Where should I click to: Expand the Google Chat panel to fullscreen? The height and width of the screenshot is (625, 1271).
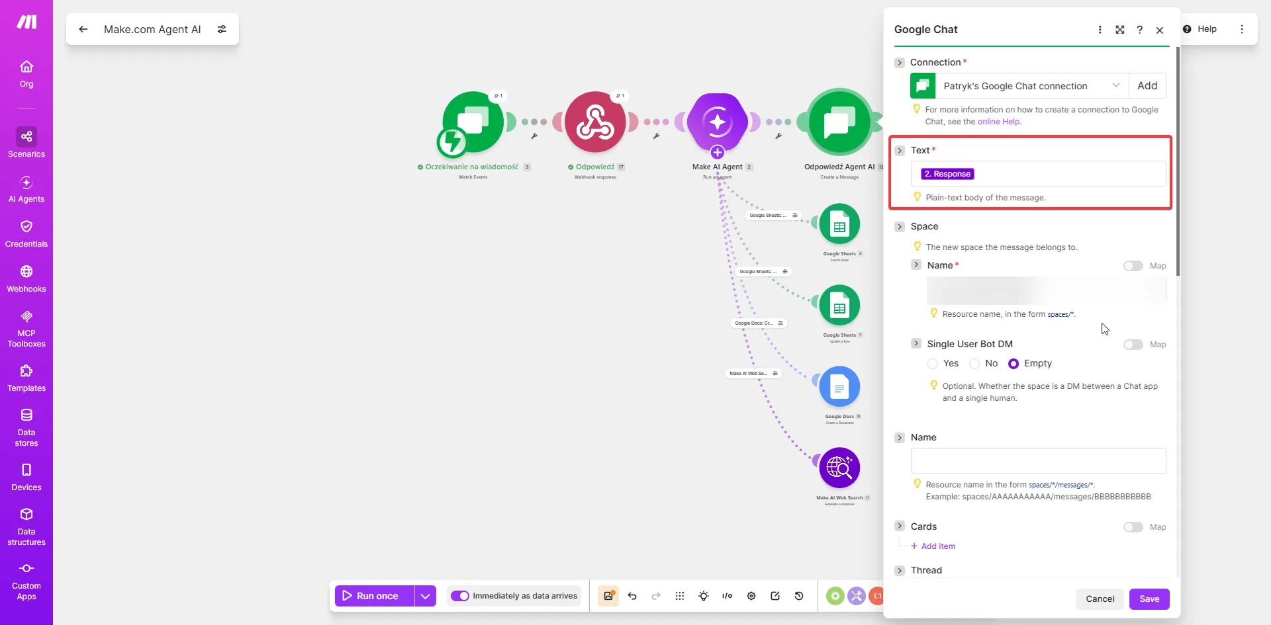point(1120,30)
